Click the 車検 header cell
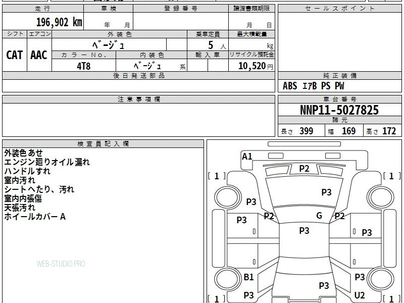Screen dimensions: 404x303 click(x=109, y=9)
